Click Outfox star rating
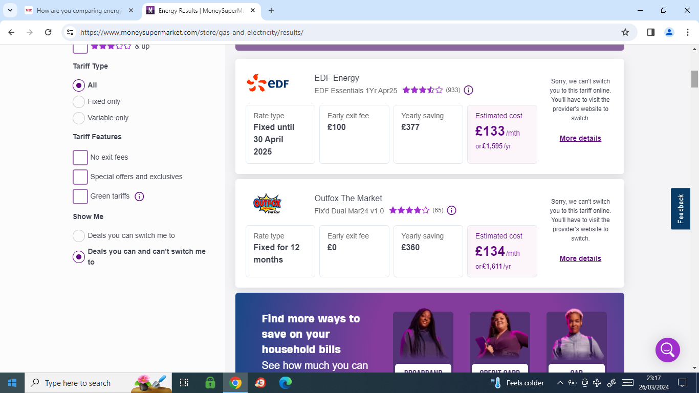 [x=409, y=210]
